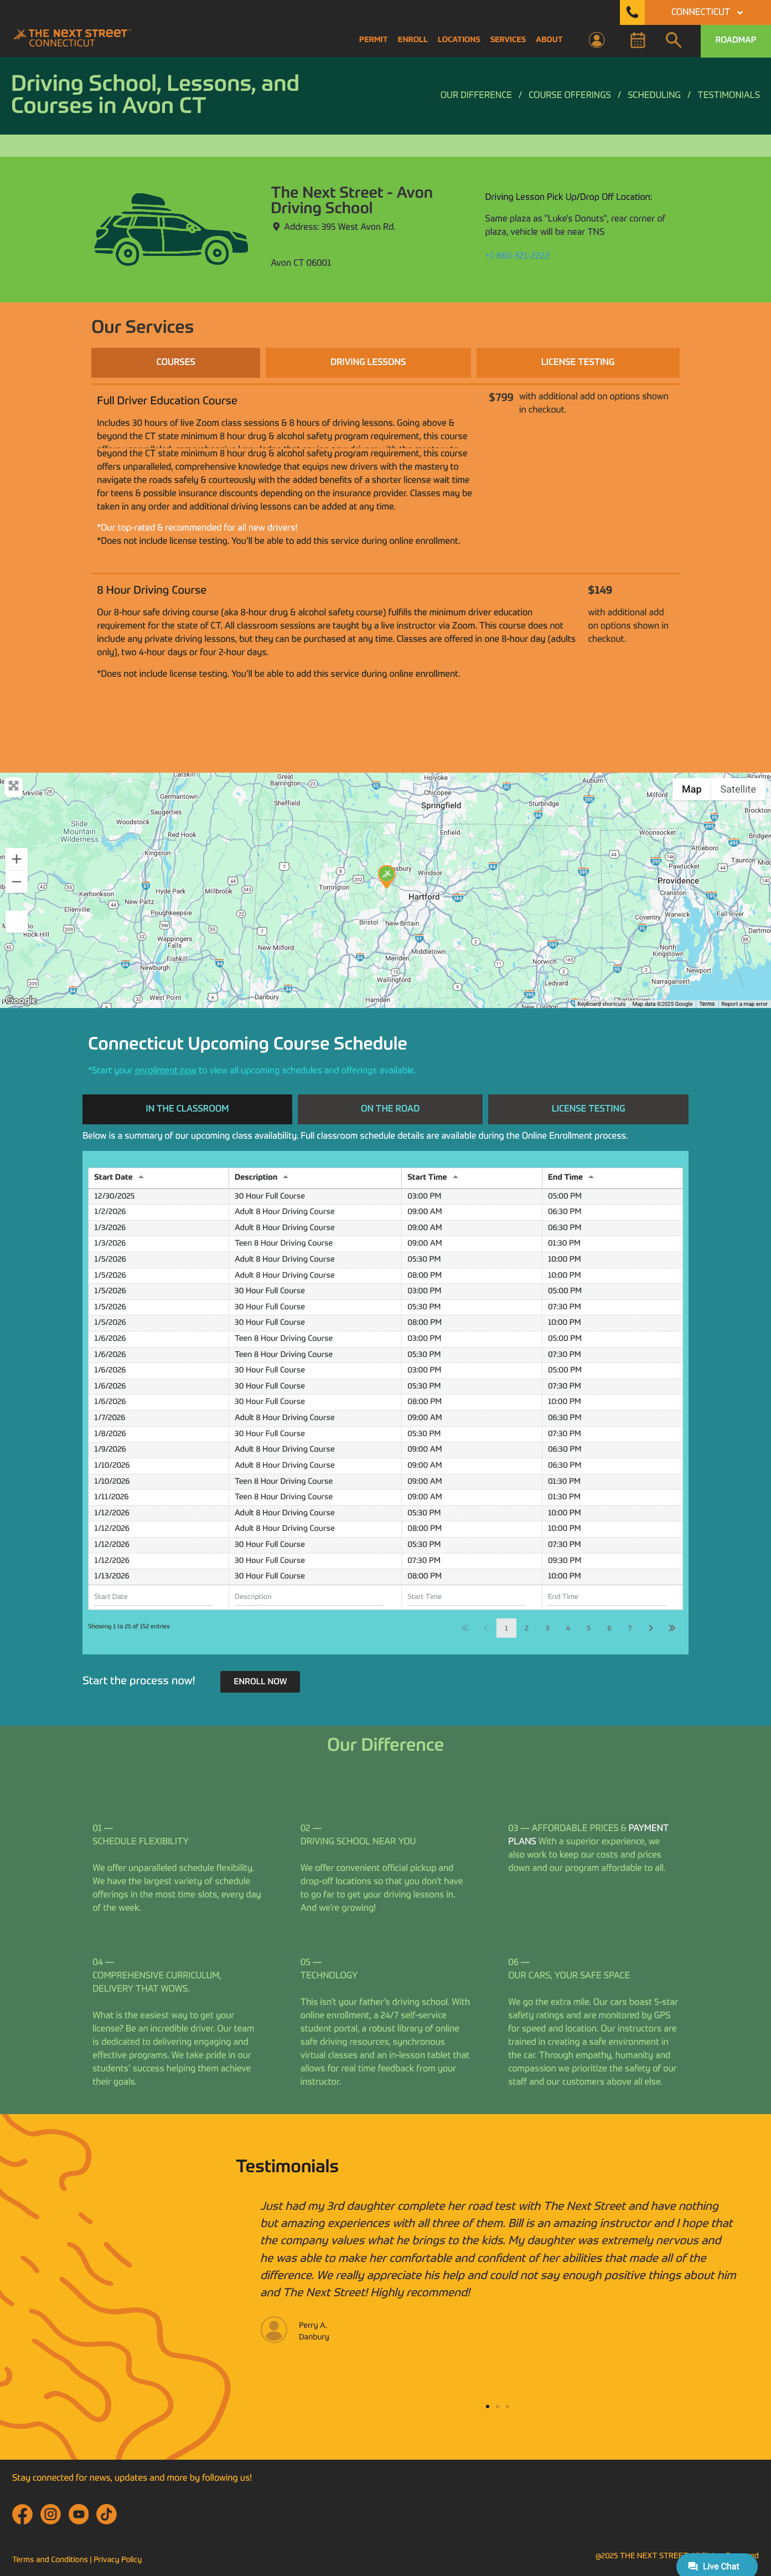This screenshot has height=2576, width=771.
Task: Focus the Description filter field
Action: tap(309, 1597)
